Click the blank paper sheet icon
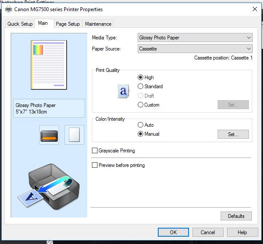The height and width of the screenshot is (244, 263). [x=74, y=135]
